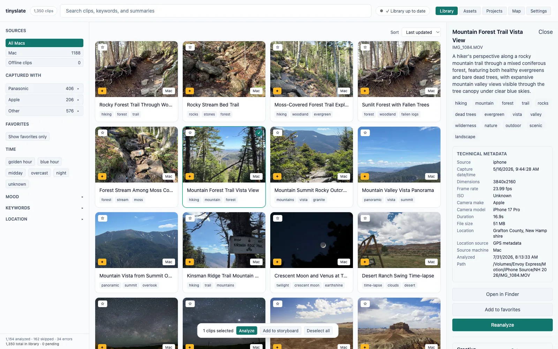
Task: Expand the KEYWORDS filter section
Action: (44, 208)
